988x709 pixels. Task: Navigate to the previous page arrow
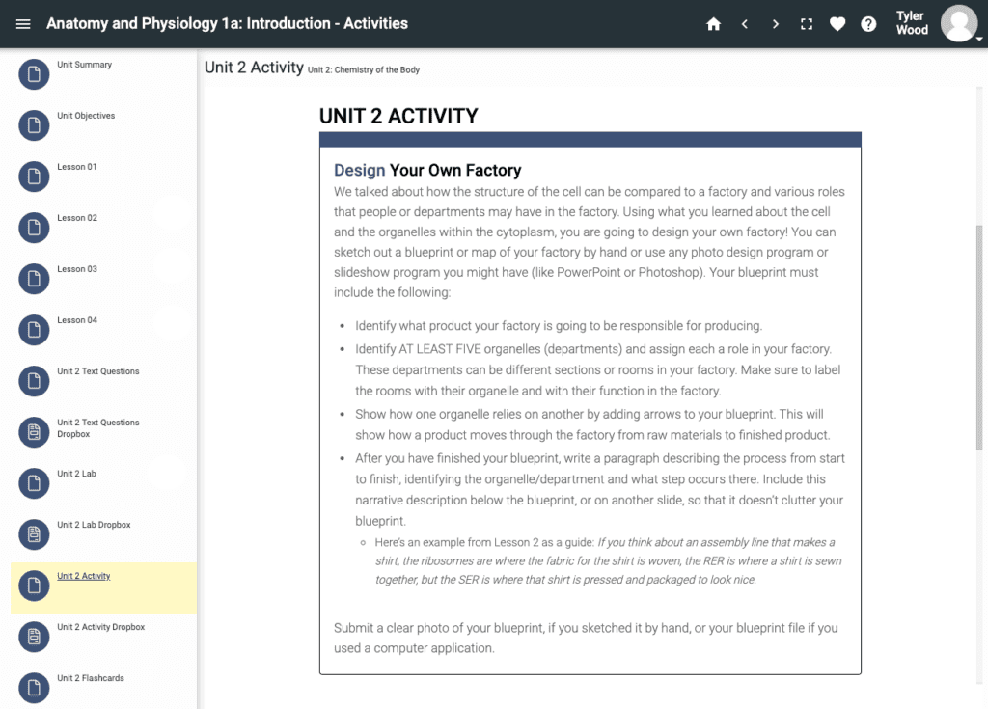[745, 24]
